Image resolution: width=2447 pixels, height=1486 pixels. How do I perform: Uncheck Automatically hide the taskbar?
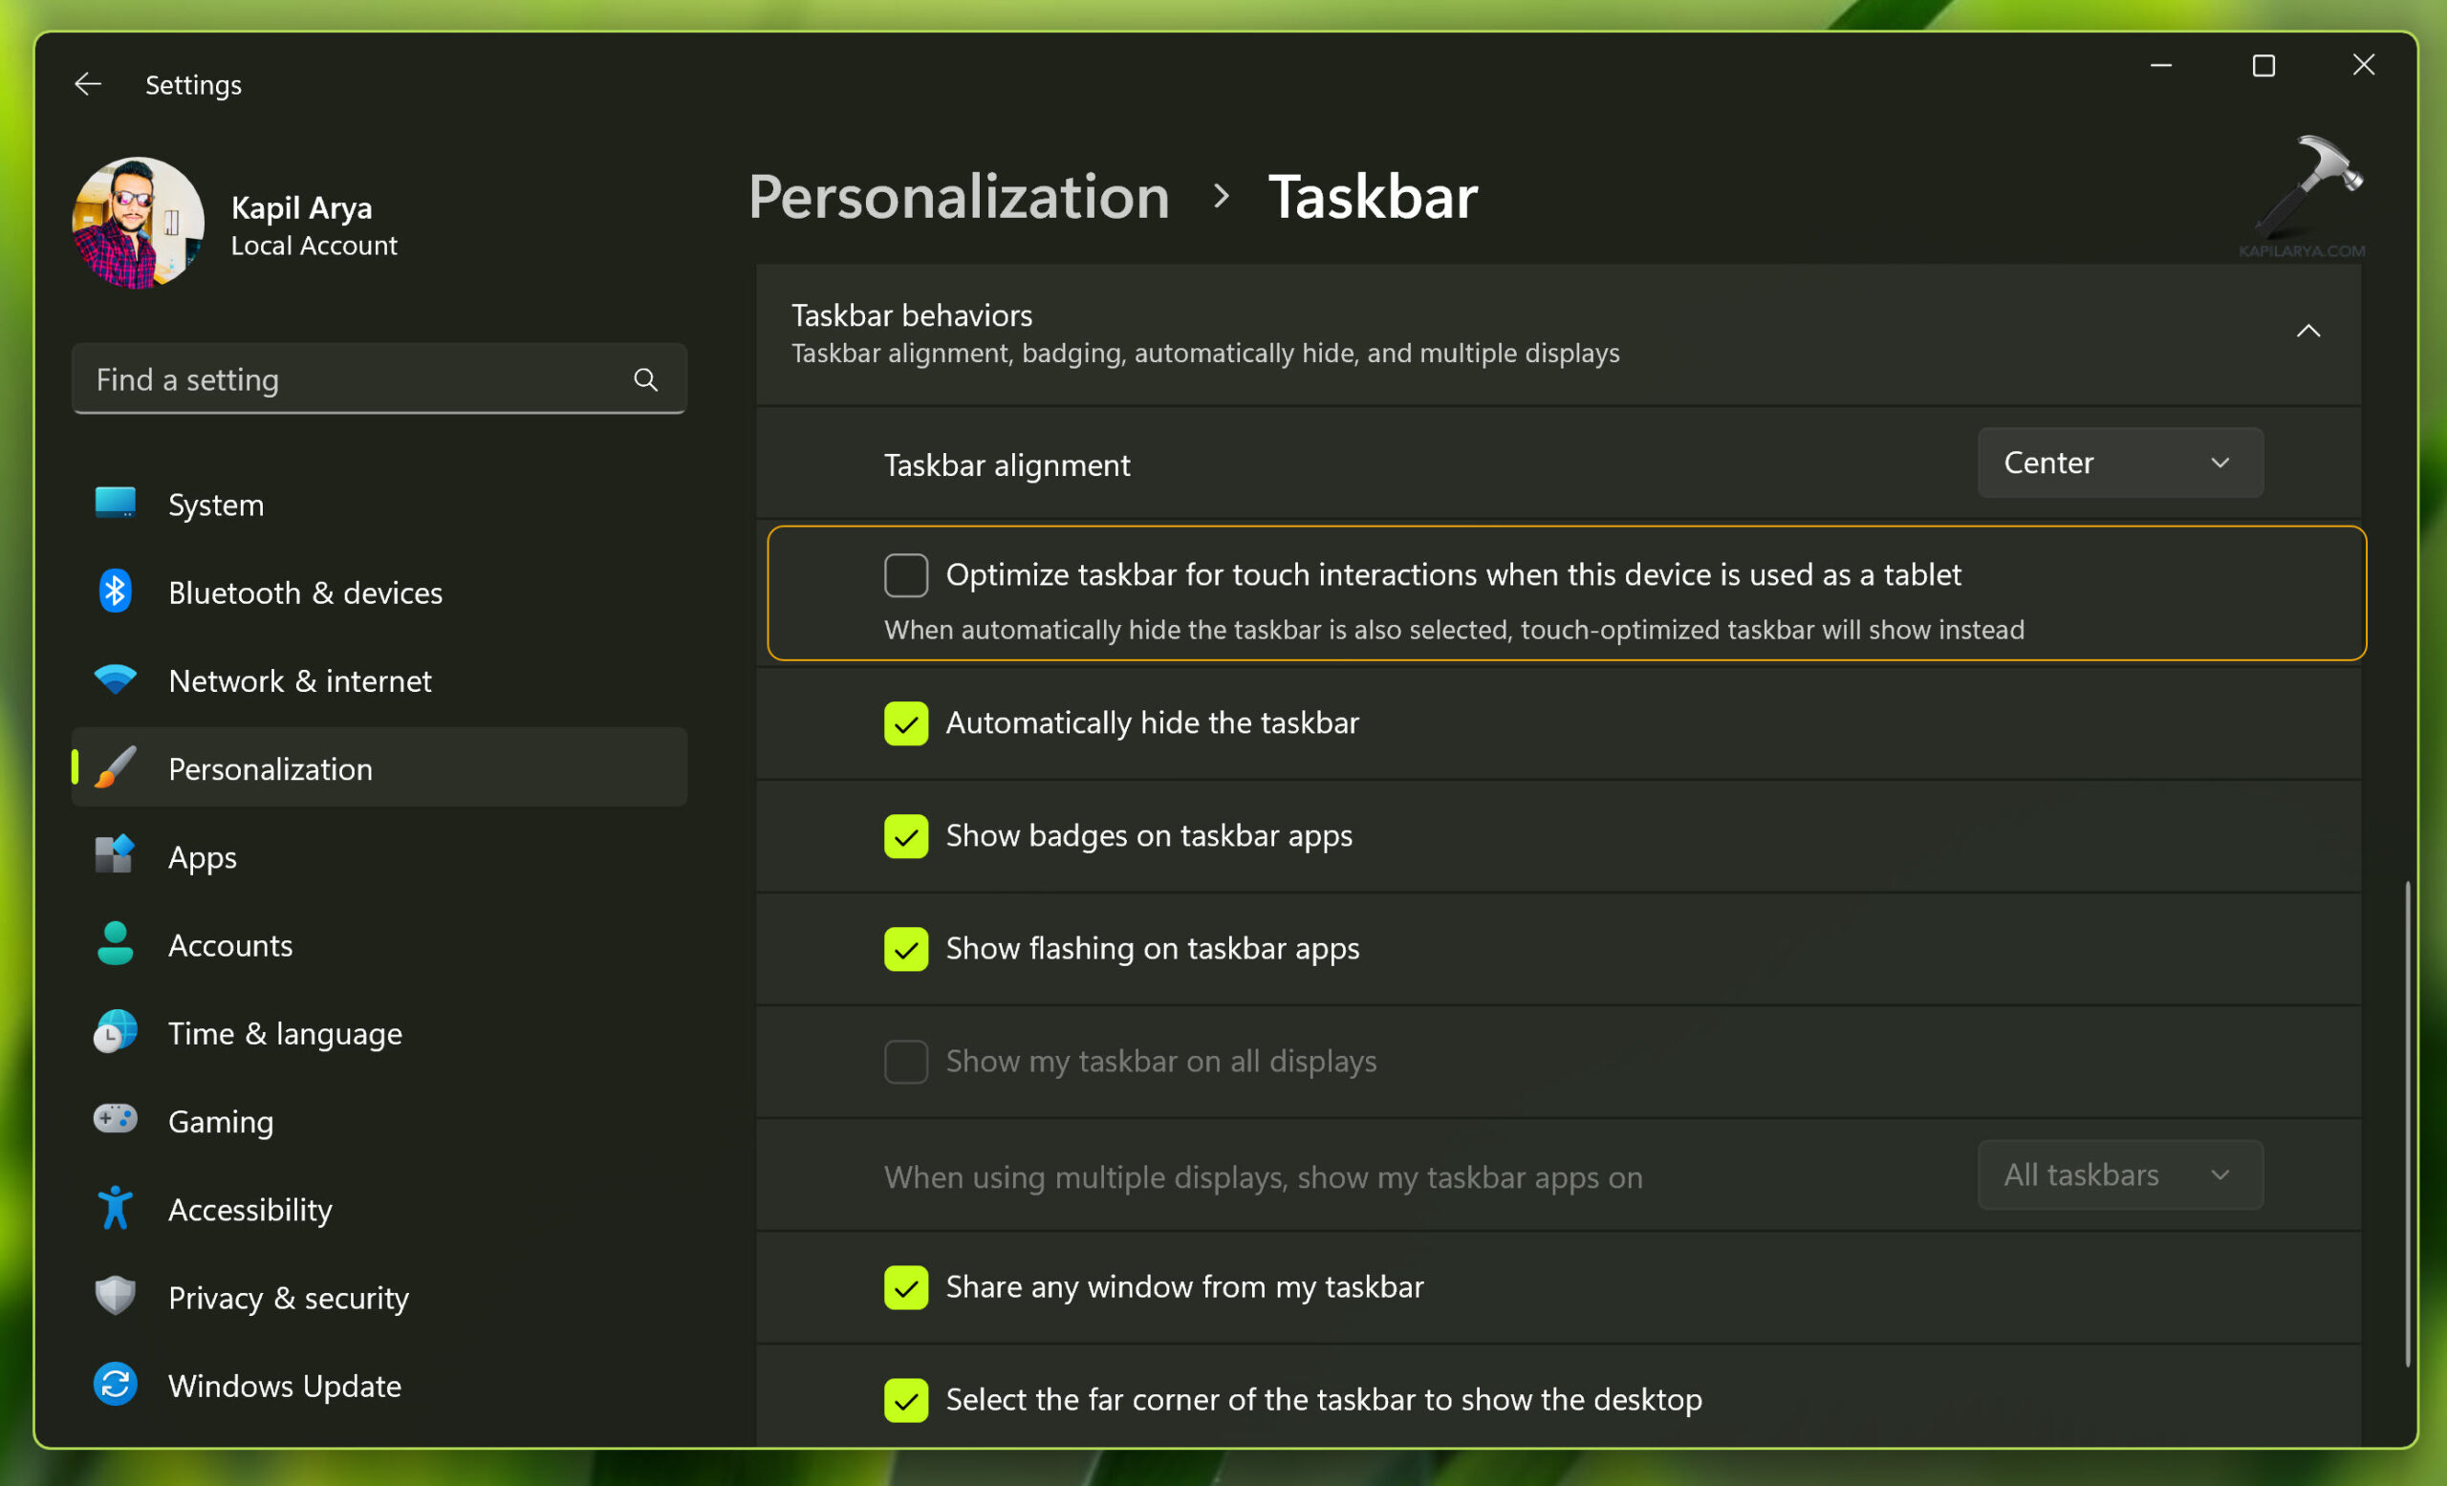pos(906,722)
